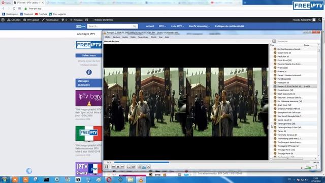Click WordPress logo in admin bar
This screenshot has width=325, height=183.
3,20
